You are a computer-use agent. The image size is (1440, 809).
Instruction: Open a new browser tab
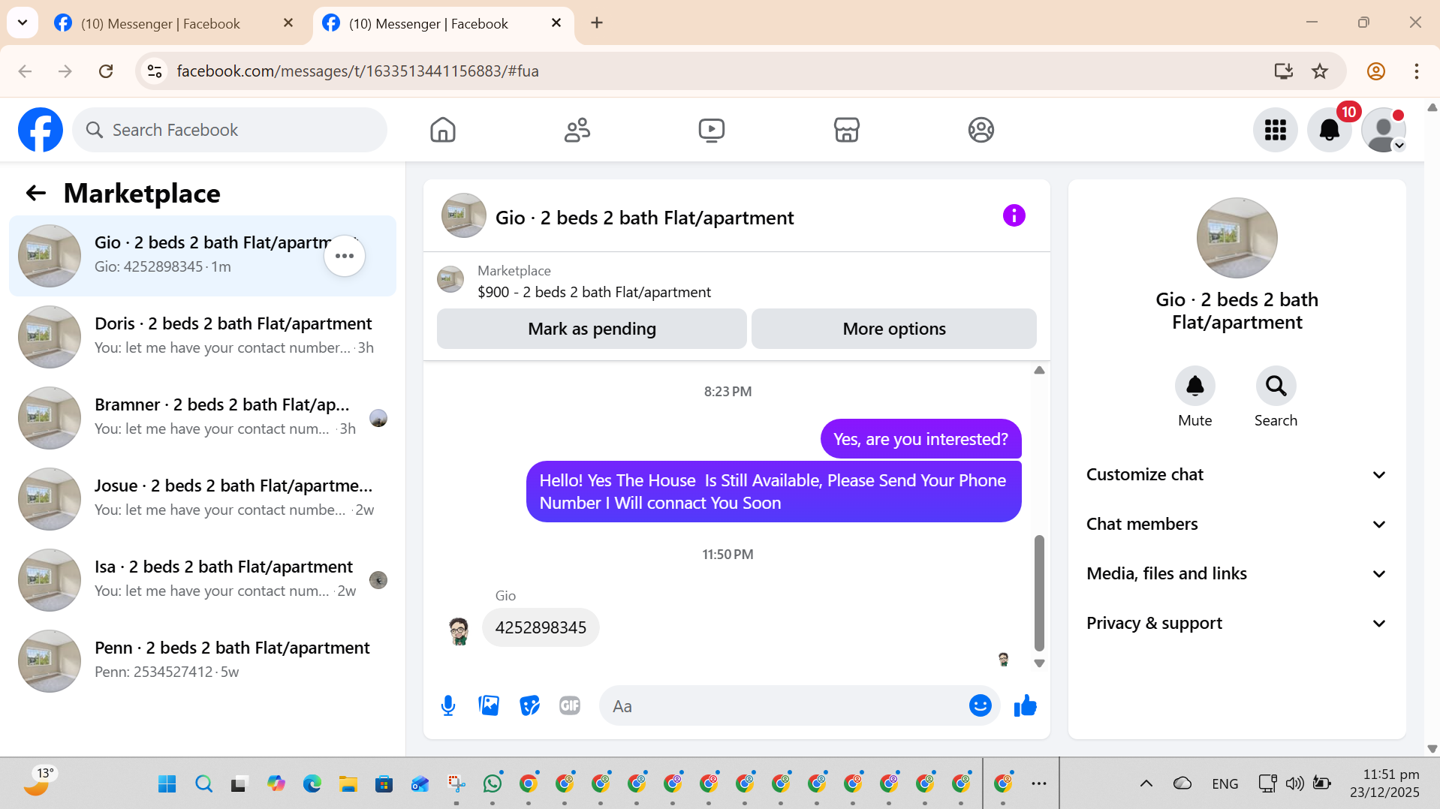point(597,23)
